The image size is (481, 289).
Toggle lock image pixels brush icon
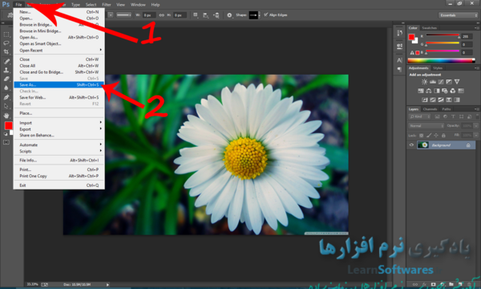tap(429, 136)
